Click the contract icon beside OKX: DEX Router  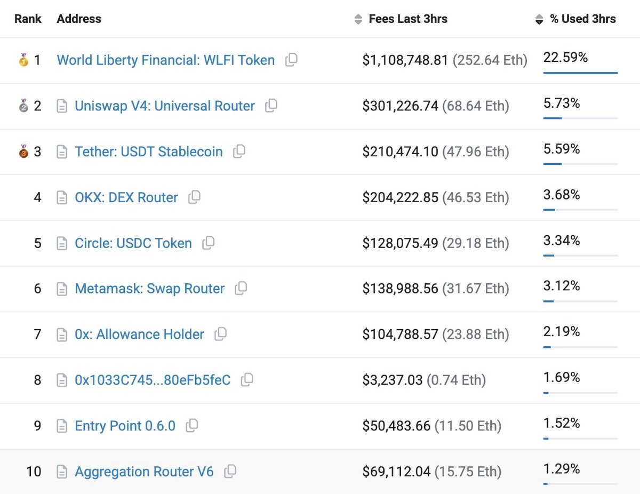point(62,198)
